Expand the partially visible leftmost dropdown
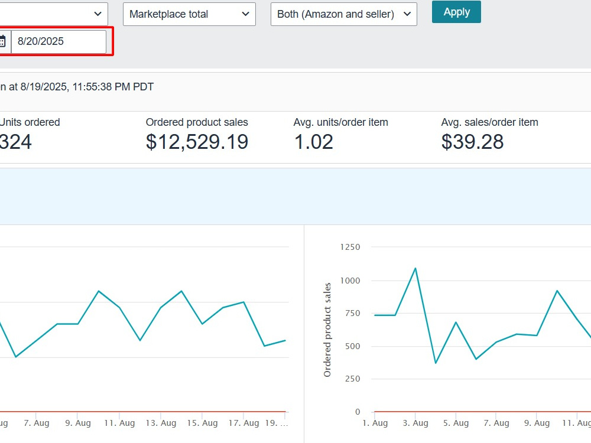591x443 pixels. (x=54, y=14)
